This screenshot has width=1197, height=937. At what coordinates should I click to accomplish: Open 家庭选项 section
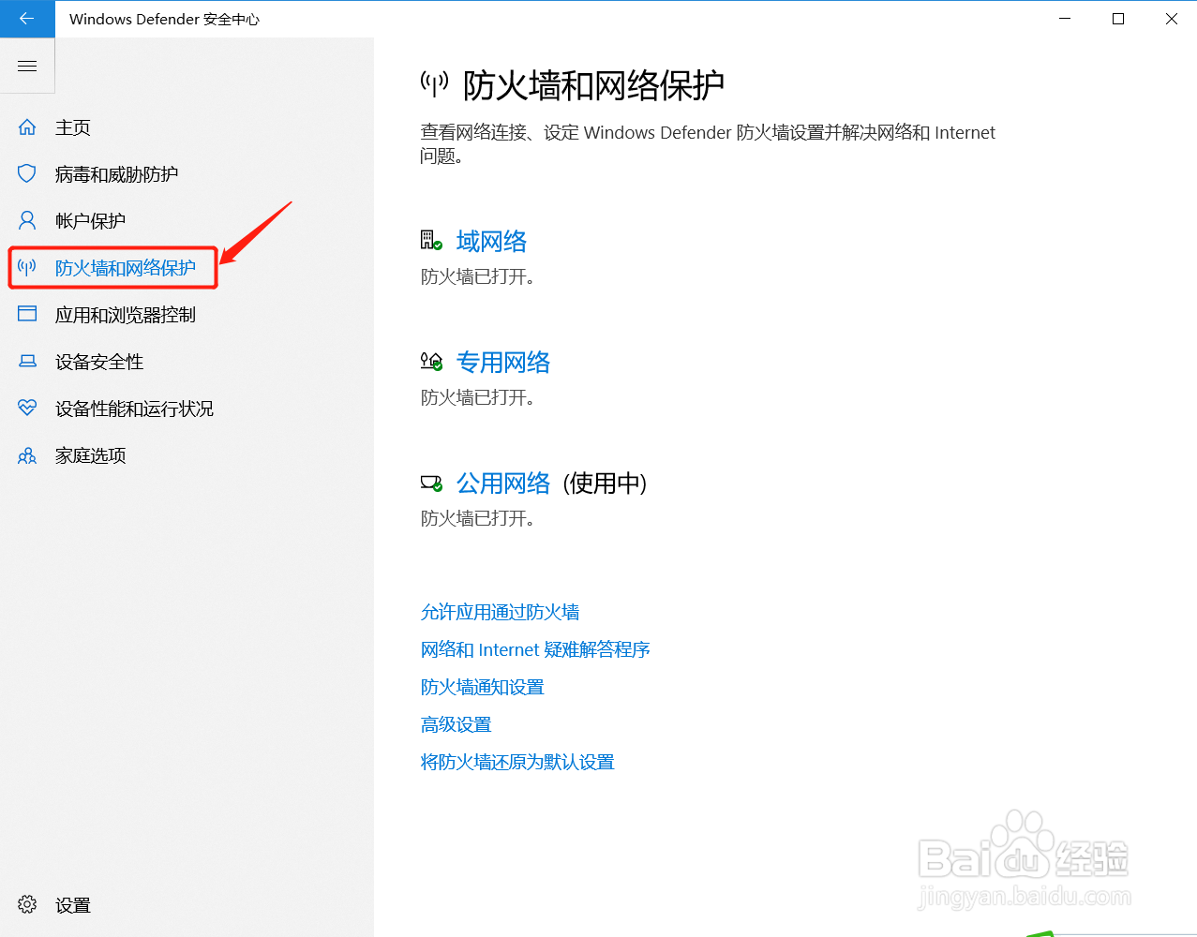click(90, 455)
